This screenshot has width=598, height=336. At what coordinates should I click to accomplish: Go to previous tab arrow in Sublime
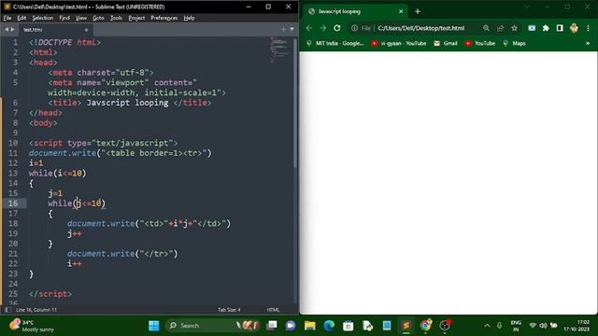tap(7, 29)
